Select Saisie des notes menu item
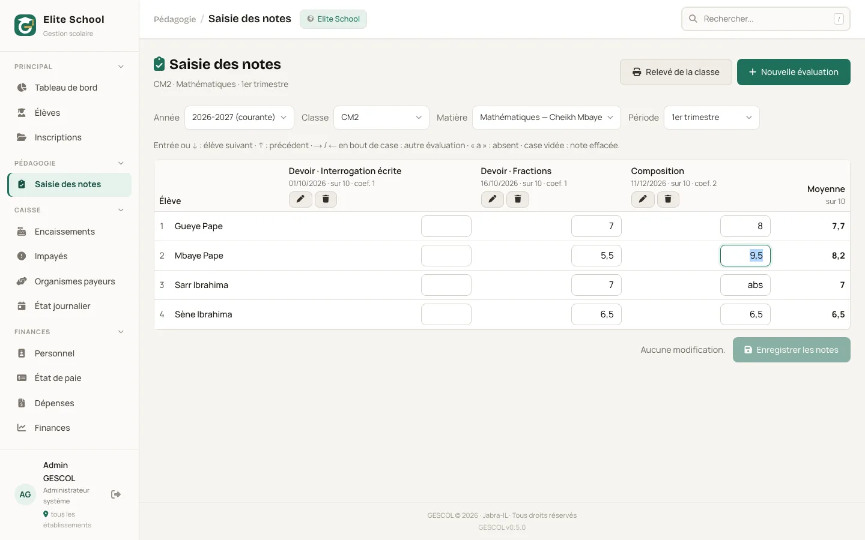Screen dimensions: 865x540 click(x=70, y=185)
